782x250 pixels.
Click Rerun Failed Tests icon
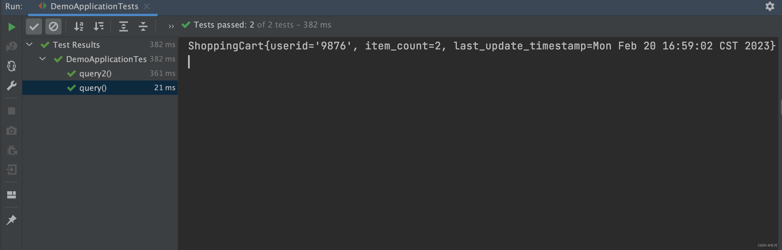(11, 47)
